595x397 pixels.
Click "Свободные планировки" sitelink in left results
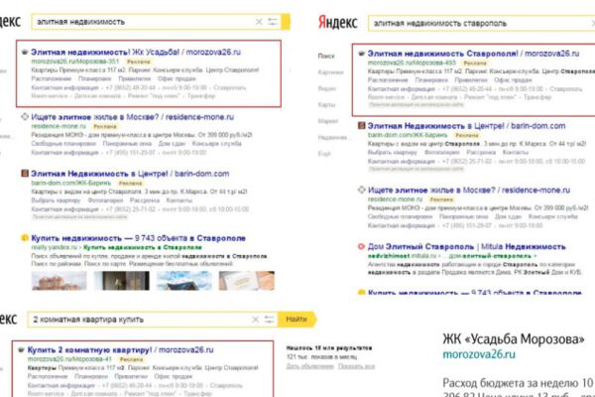click(x=63, y=144)
